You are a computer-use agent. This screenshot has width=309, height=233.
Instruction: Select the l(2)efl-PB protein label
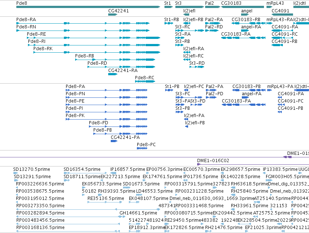point(195,123)
